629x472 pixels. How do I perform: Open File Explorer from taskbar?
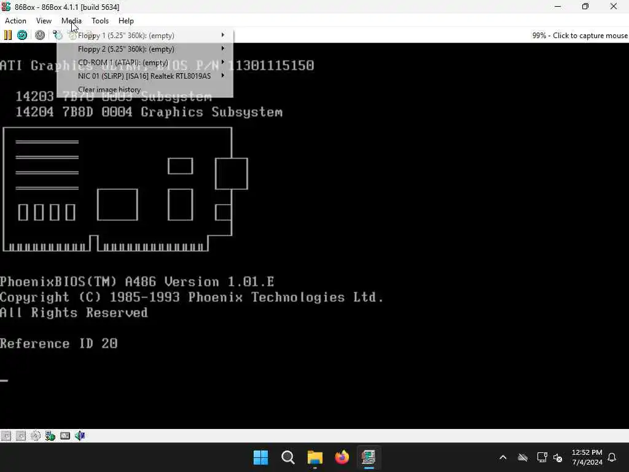[315, 457]
